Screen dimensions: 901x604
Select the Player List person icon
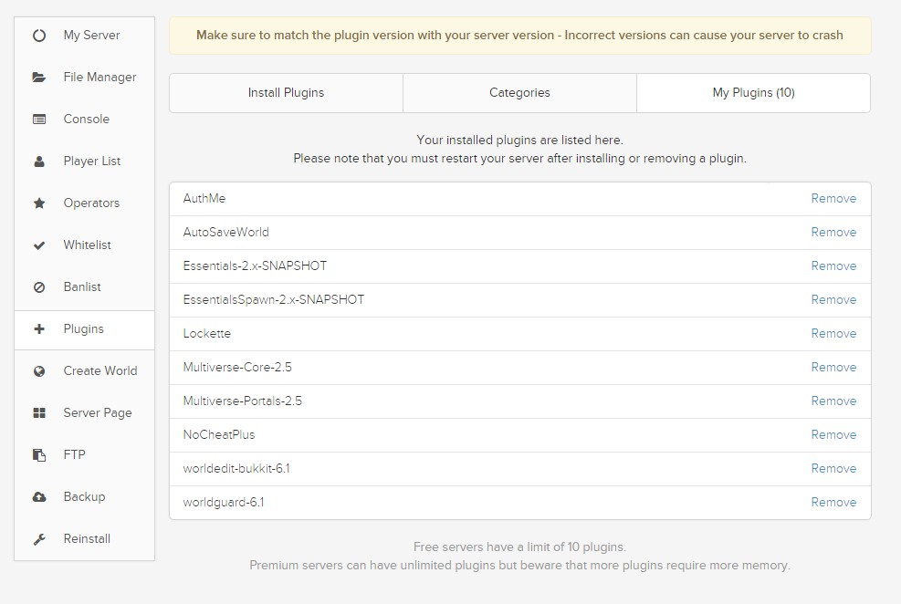[x=39, y=161]
